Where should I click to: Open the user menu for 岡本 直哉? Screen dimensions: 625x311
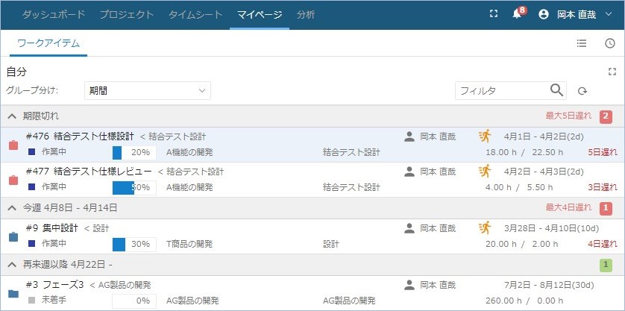tap(575, 14)
